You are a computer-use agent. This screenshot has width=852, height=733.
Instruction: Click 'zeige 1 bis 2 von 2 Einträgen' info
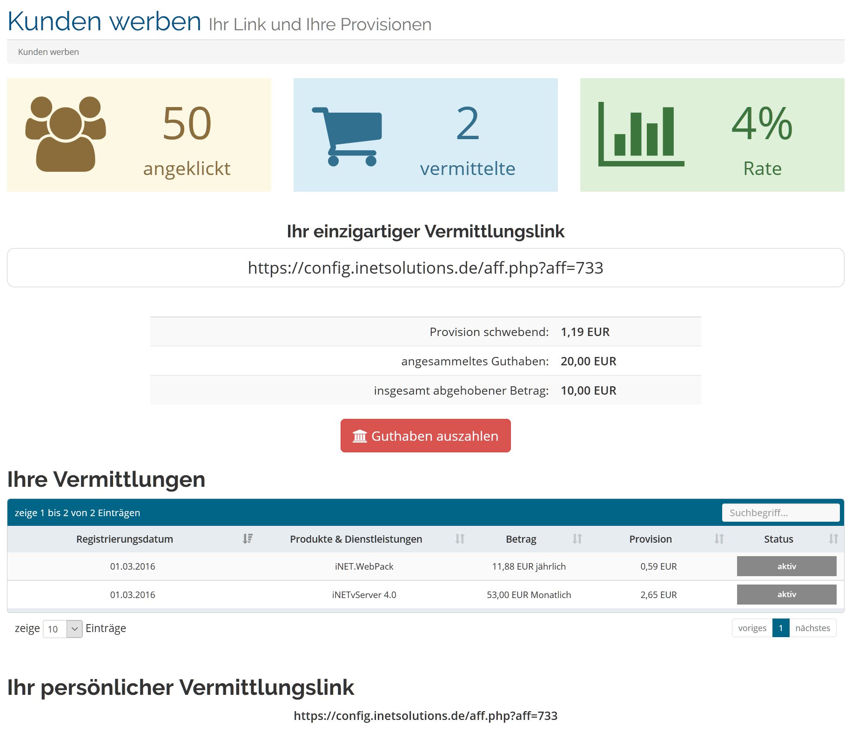[77, 512]
